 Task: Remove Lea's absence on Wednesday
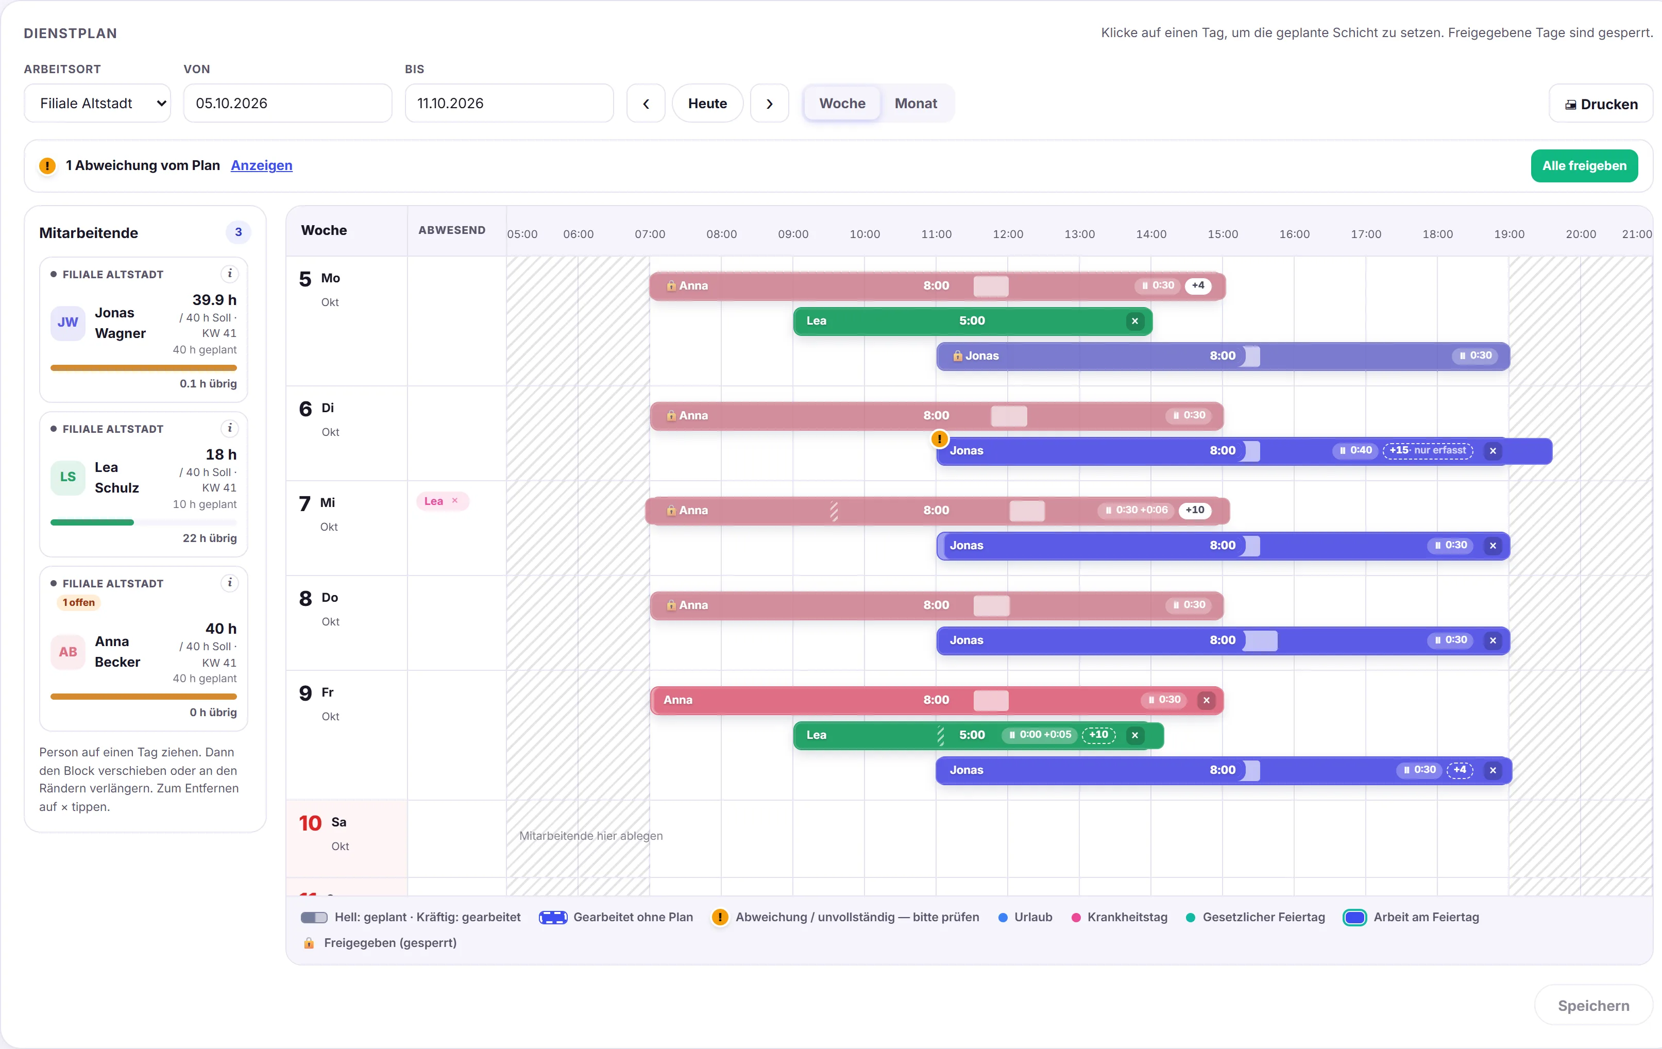pyautogui.click(x=455, y=501)
